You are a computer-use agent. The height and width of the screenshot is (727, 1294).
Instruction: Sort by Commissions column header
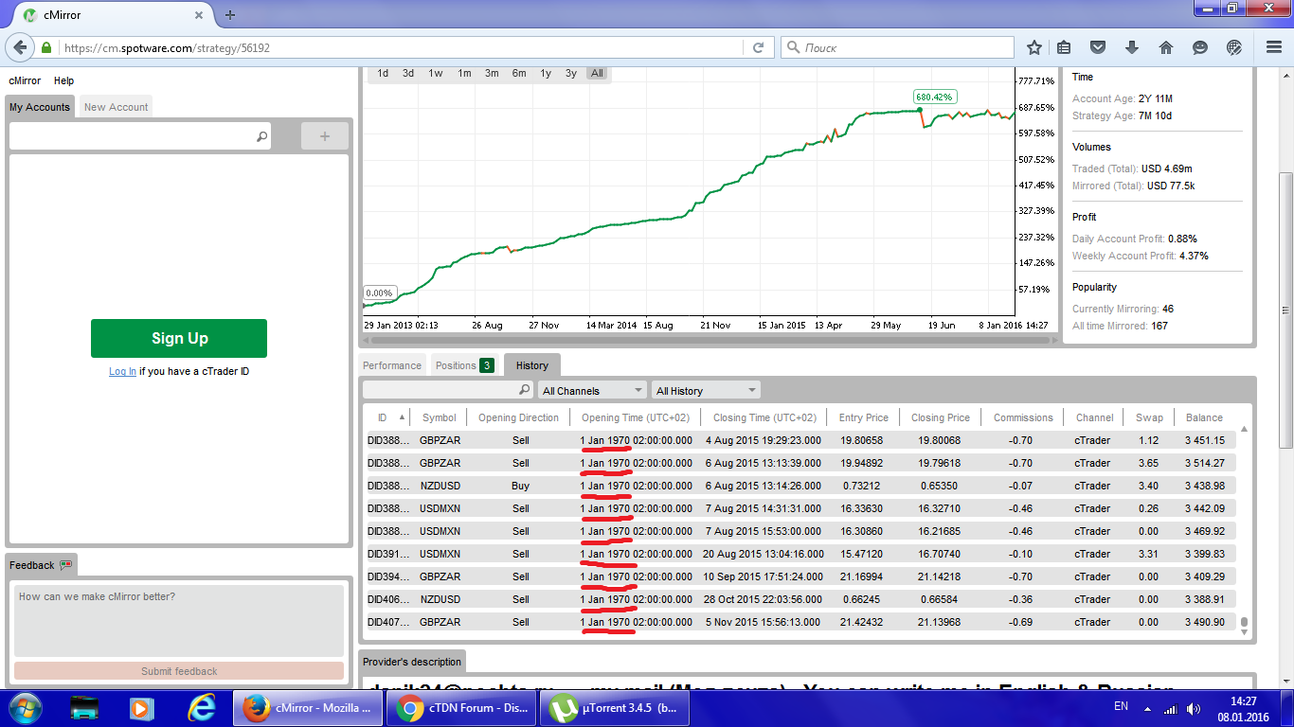[x=1023, y=417]
